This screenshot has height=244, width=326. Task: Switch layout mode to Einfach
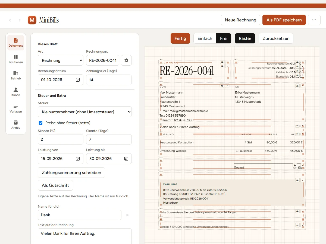[205, 38]
